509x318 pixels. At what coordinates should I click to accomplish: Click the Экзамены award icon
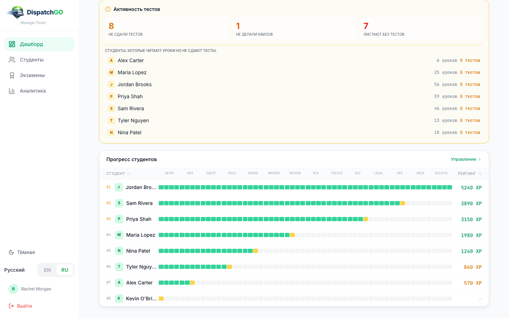12,75
